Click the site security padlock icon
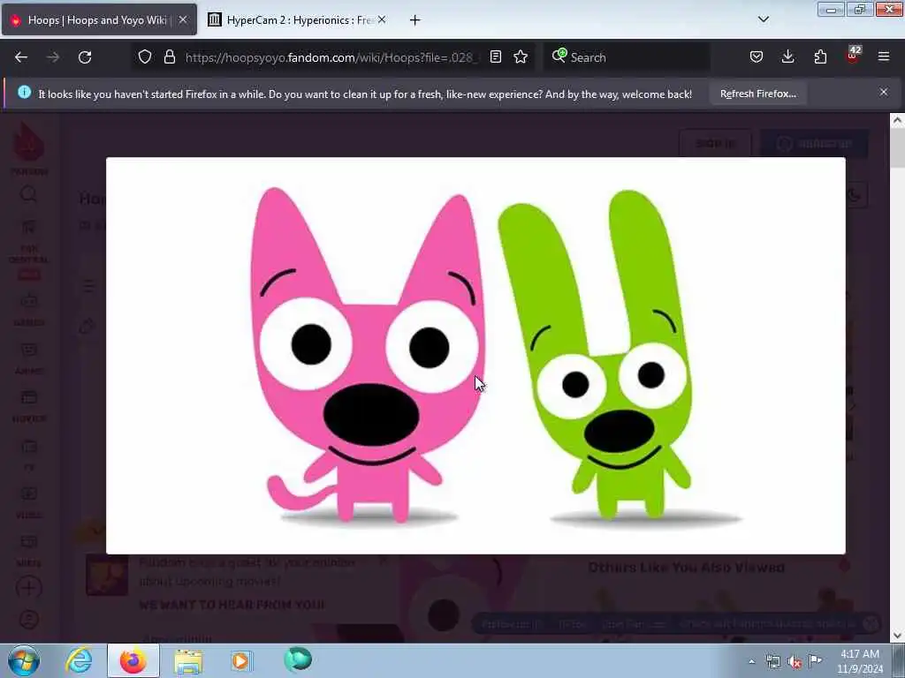This screenshot has height=678, width=905. [x=169, y=56]
